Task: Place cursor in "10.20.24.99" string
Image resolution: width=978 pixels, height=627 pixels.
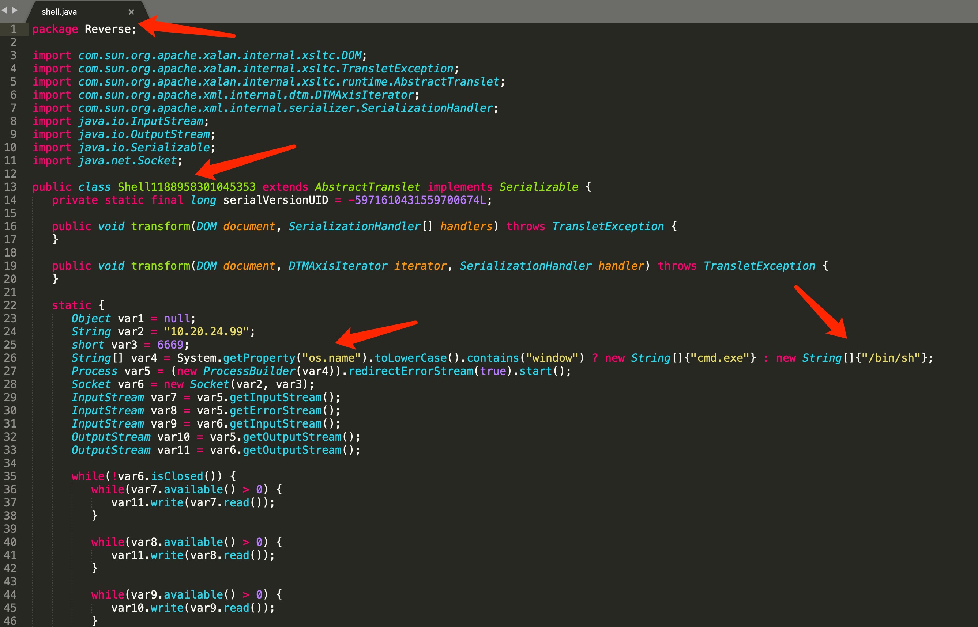Action: [x=206, y=332]
